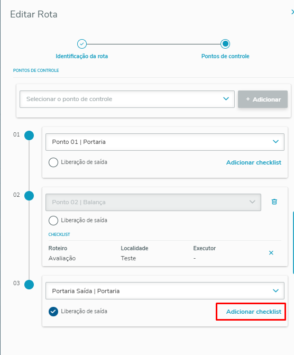294x355 pixels.
Task: Click Adicionar checklist for Portaria Saída
Action: coord(254,312)
